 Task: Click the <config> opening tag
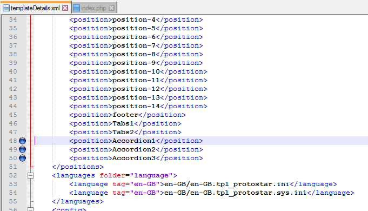[x=69, y=209]
